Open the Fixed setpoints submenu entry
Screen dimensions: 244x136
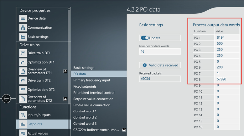click(x=85, y=86)
